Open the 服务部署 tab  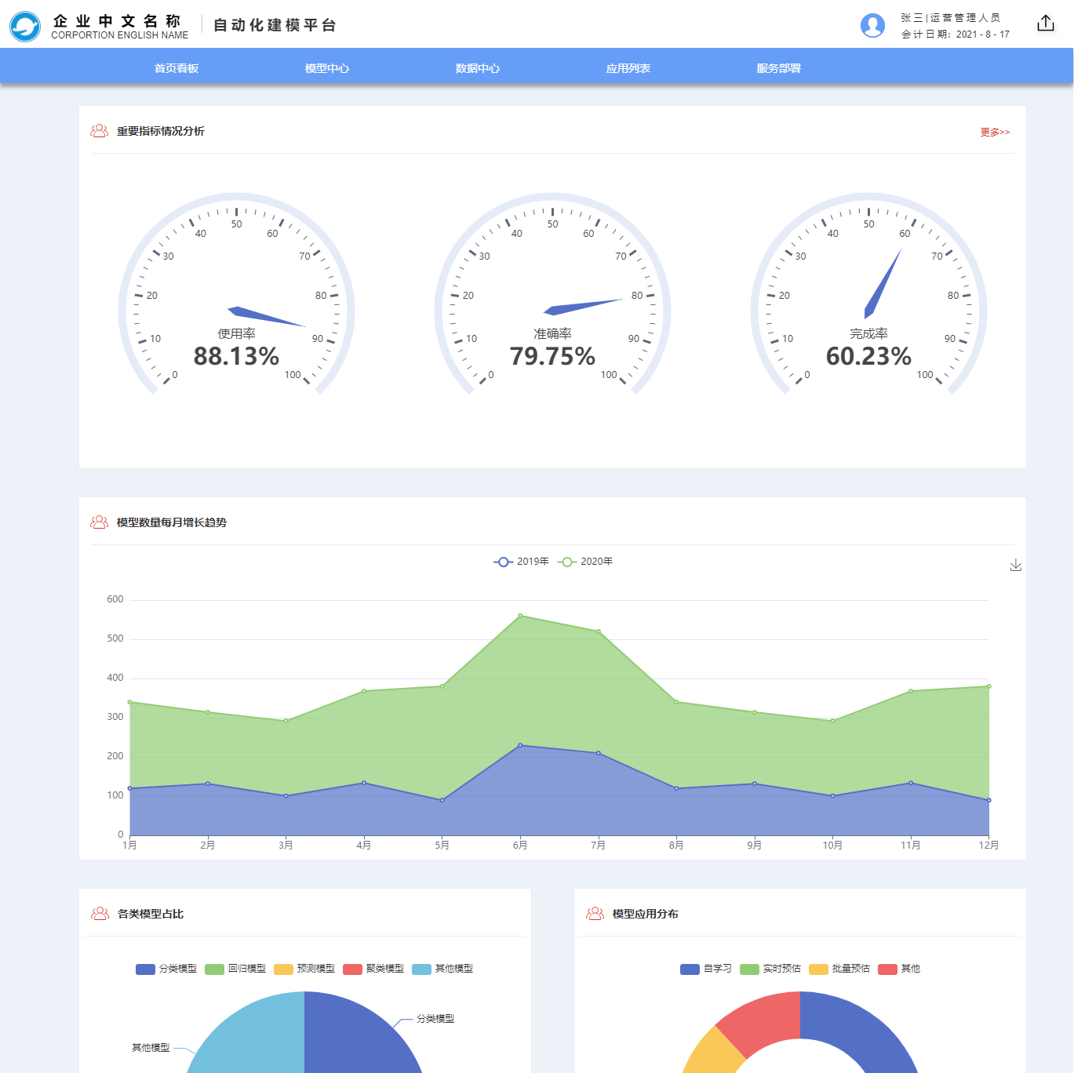coord(779,68)
